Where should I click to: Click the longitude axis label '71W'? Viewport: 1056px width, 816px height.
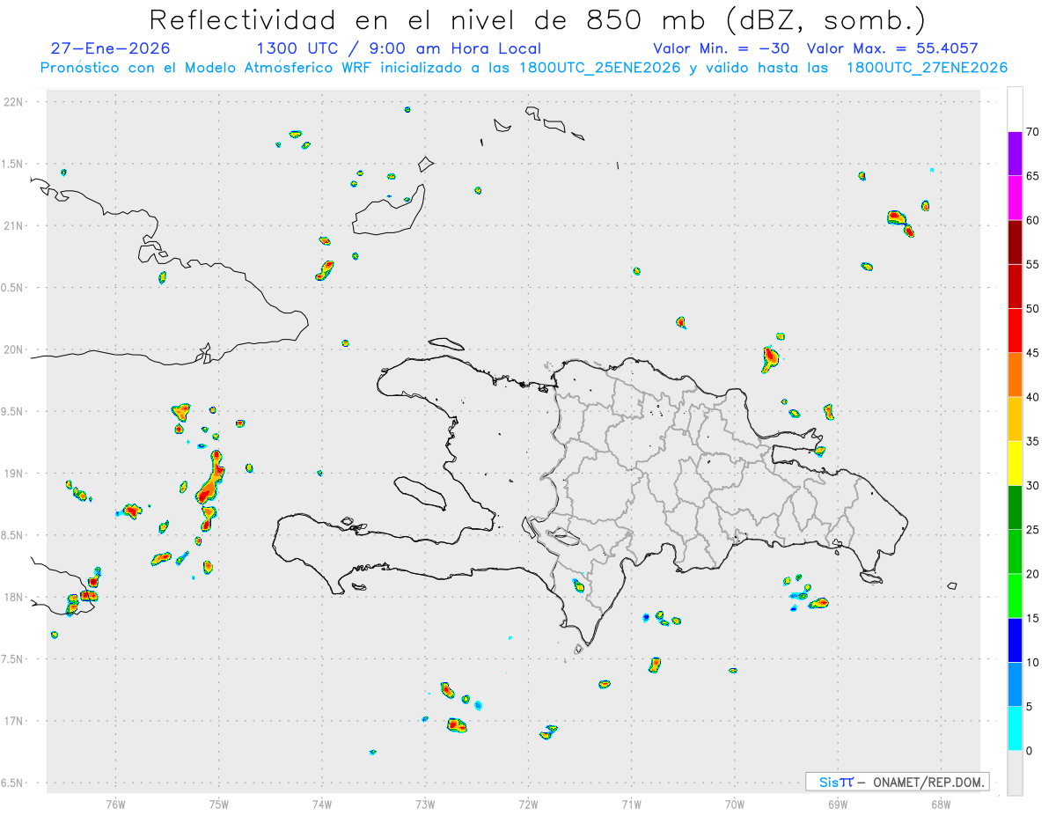[x=631, y=804]
